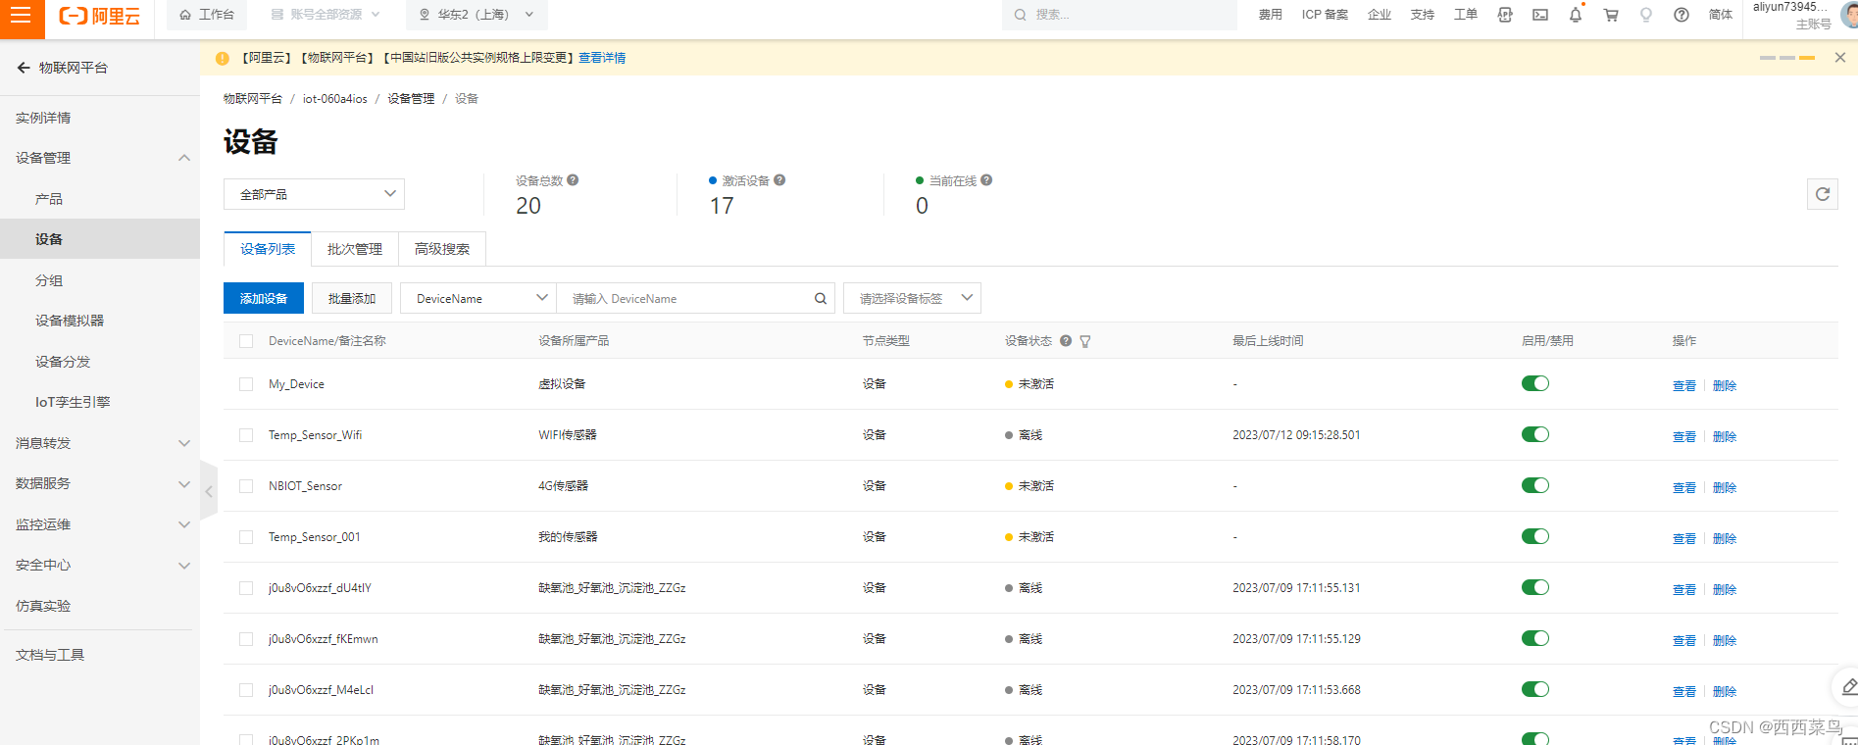Switch to the 批次管理 tab
This screenshot has width=1858, height=745.
click(355, 249)
